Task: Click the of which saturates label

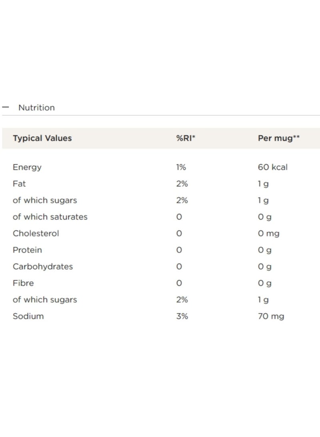Action: tap(50, 217)
